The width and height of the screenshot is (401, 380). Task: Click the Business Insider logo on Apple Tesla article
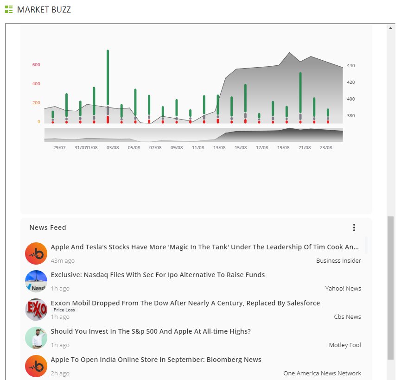pos(36,253)
